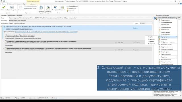Click the В работе status text
The height and width of the screenshot is (102, 182).
pyautogui.click(x=135, y=28)
